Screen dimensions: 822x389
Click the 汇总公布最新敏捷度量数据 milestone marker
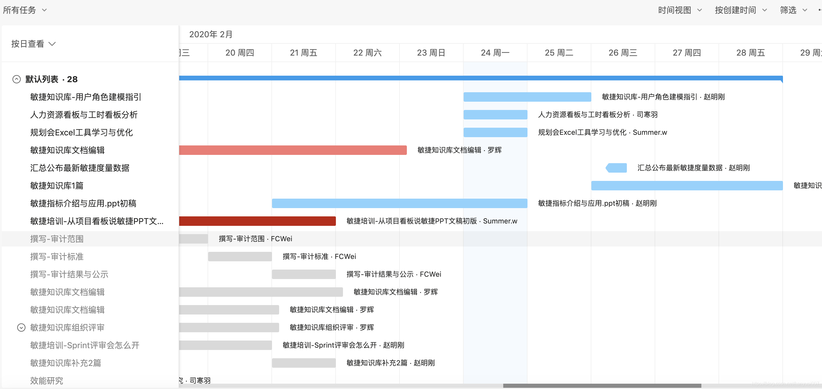[616, 168]
